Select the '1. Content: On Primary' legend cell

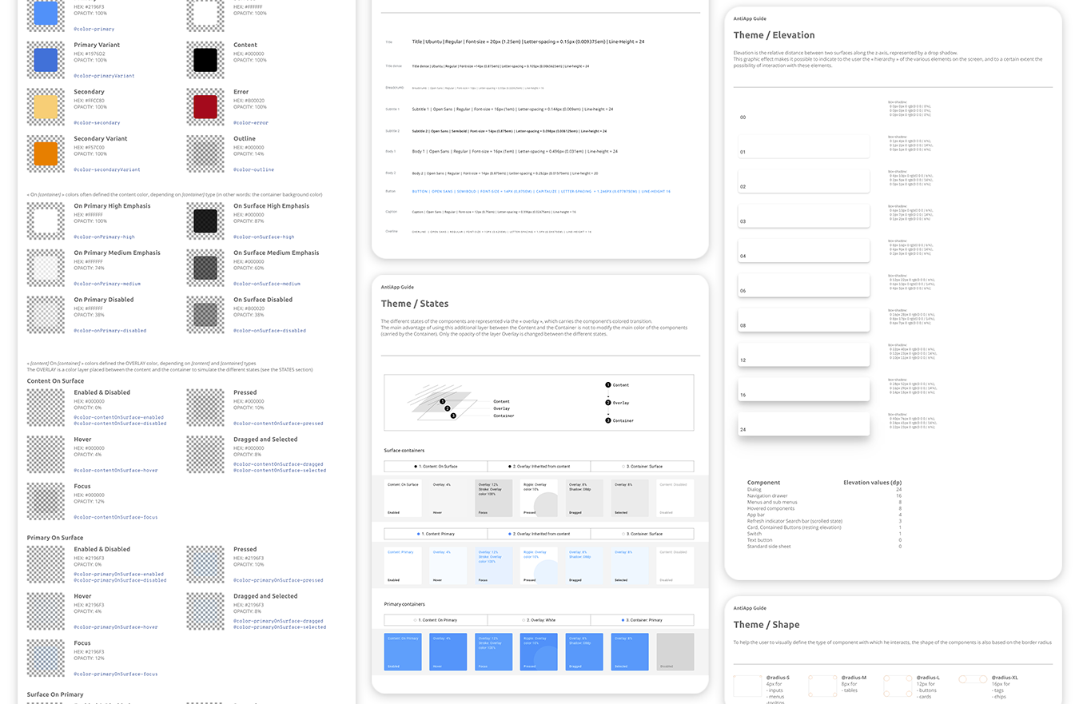pyautogui.click(x=436, y=620)
